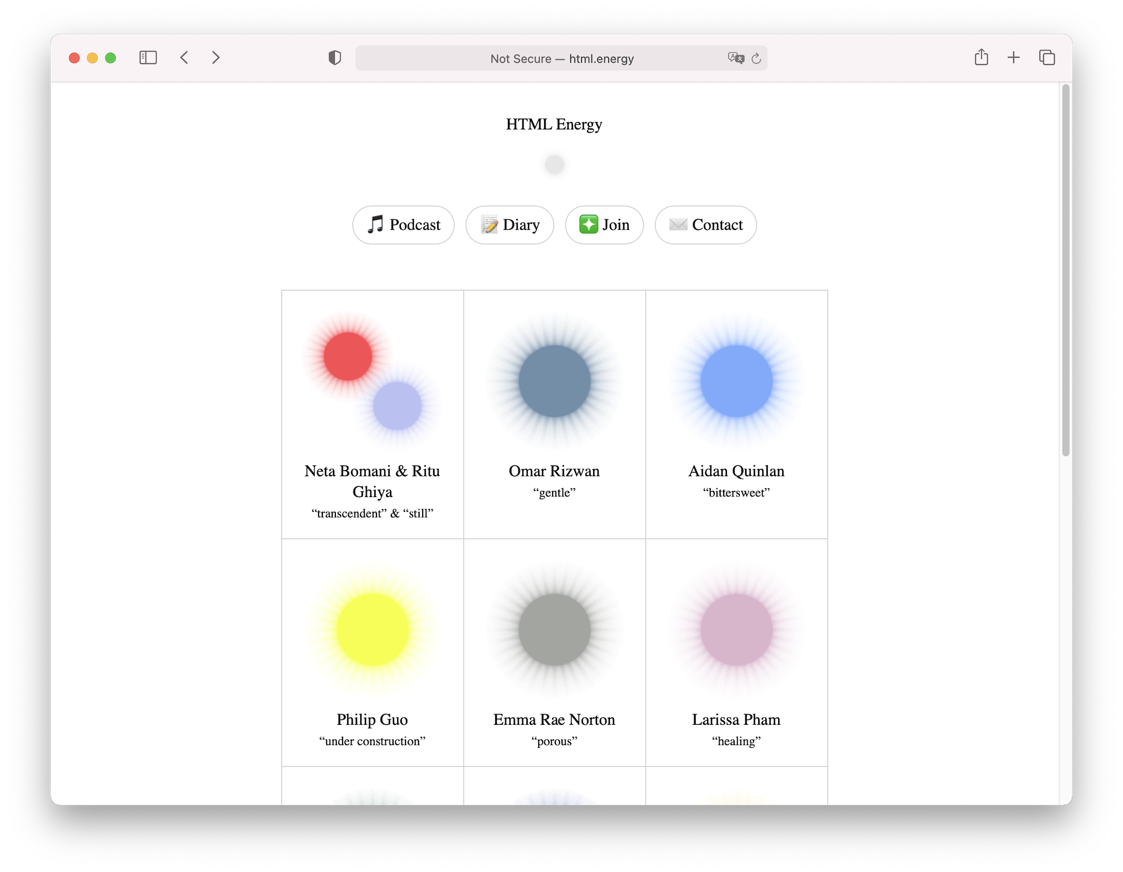Toggle the Safari sidebar

[148, 57]
